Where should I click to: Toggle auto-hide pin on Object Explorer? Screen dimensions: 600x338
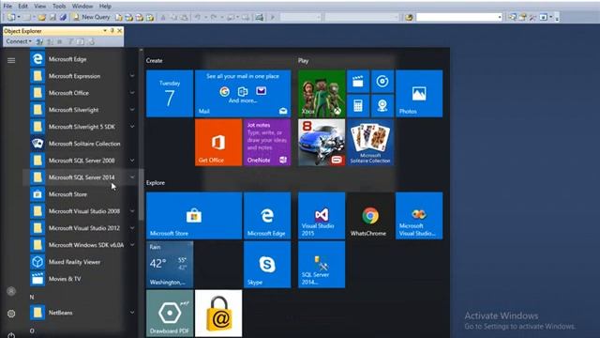[112, 31]
